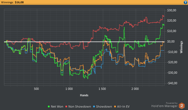188x110 pixels.
Task: Select the Showdown legend label
Action: (104, 107)
